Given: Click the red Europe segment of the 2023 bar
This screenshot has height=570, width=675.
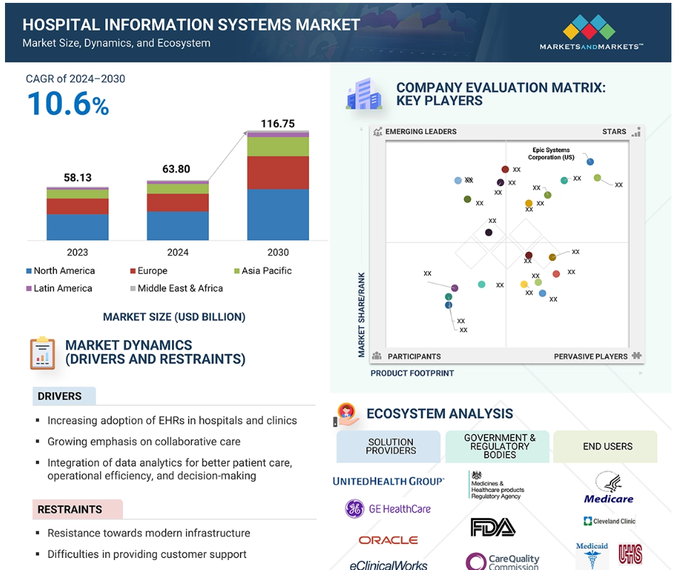Looking at the screenshot, I should click(77, 207).
